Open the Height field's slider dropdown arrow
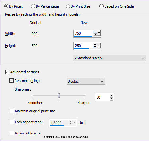 (x=99, y=45)
